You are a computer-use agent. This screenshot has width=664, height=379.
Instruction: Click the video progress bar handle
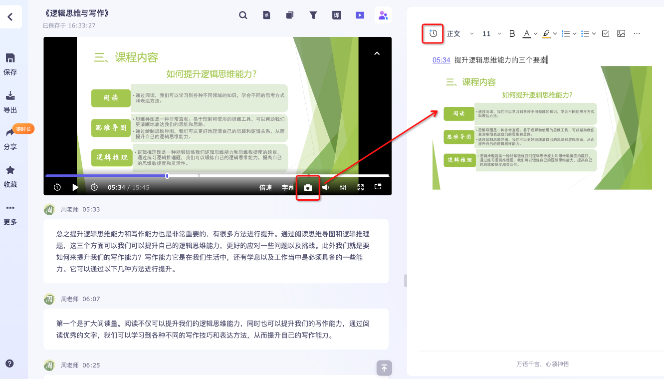[x=167, y=176]
